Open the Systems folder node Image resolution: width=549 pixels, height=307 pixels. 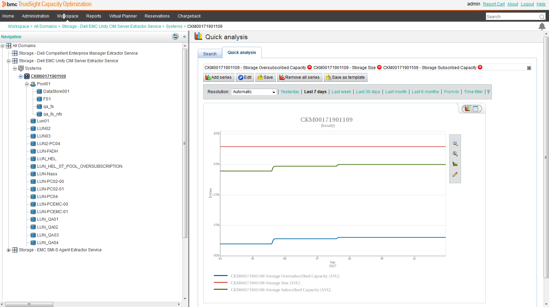33,68
